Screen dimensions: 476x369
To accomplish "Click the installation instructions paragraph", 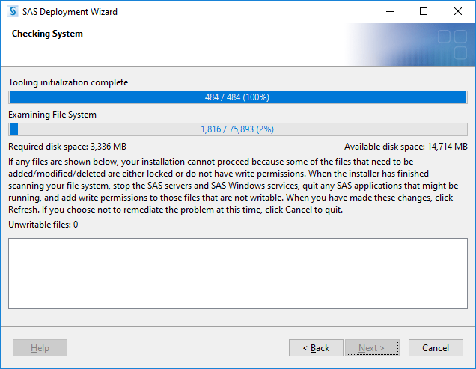I will [x=234, y=186].
